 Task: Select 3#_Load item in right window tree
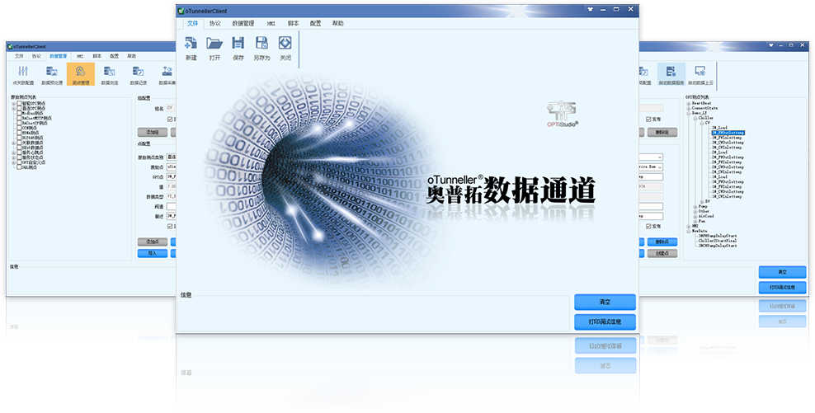coord(720,128)
